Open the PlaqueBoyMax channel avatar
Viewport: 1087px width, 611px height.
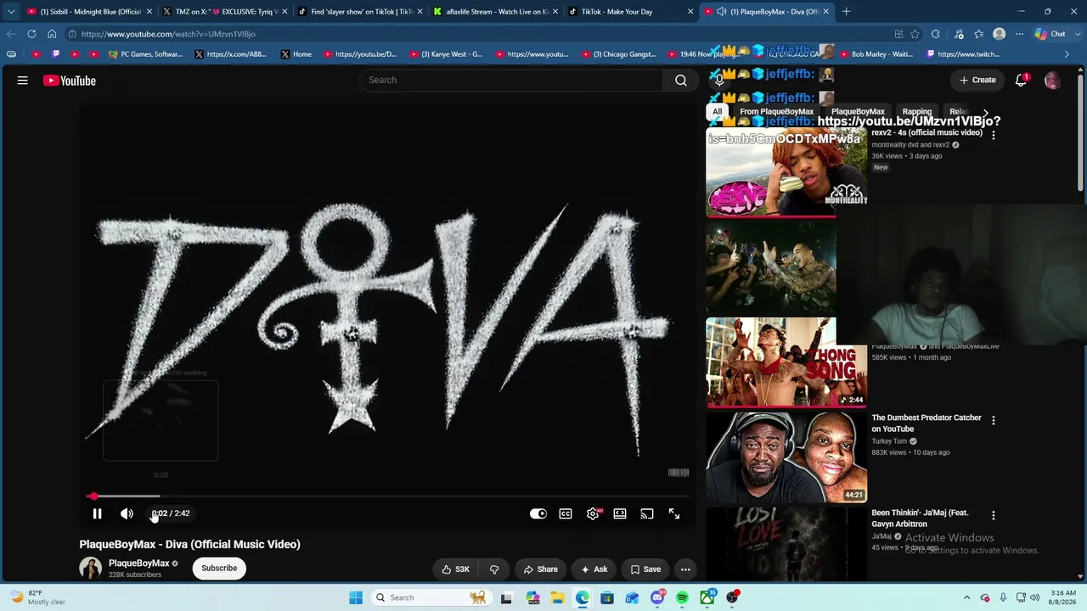tap(91, 568)
